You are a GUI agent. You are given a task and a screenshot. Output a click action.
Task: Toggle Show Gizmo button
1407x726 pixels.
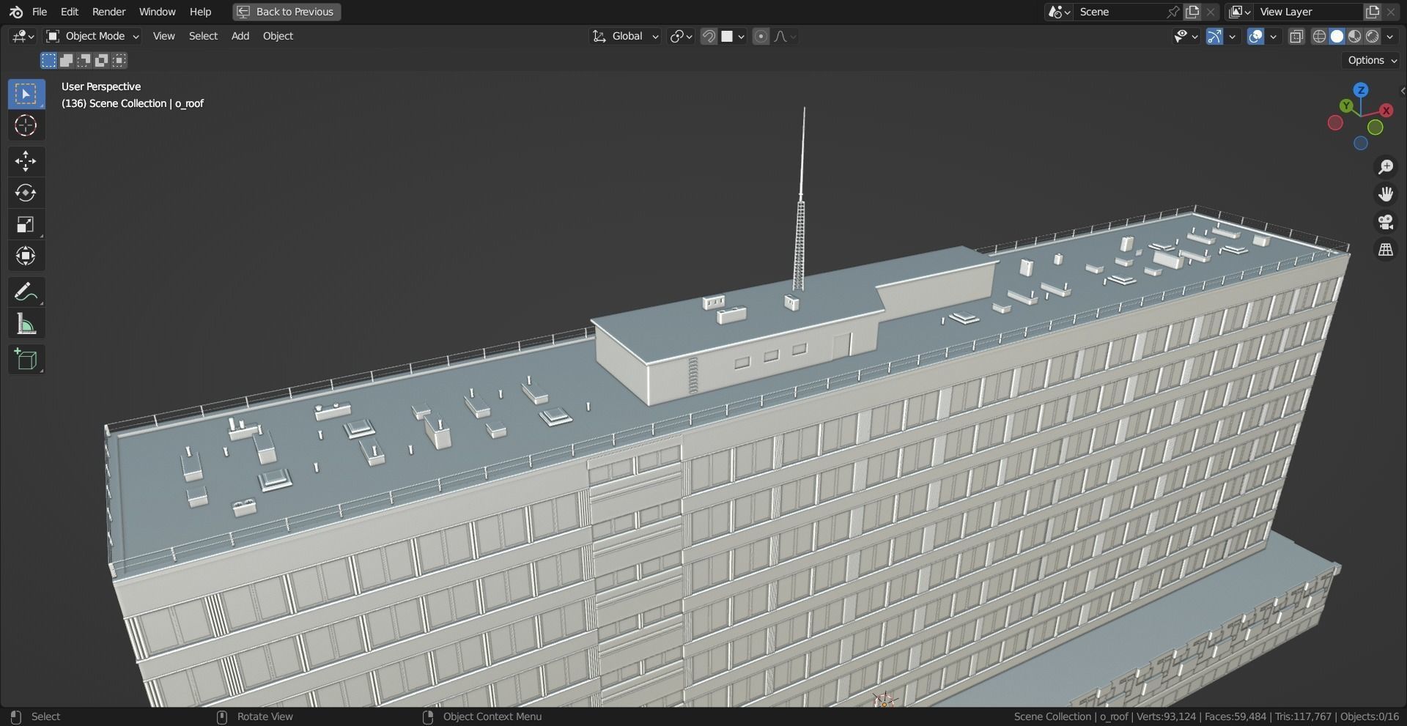[1214, 36]
